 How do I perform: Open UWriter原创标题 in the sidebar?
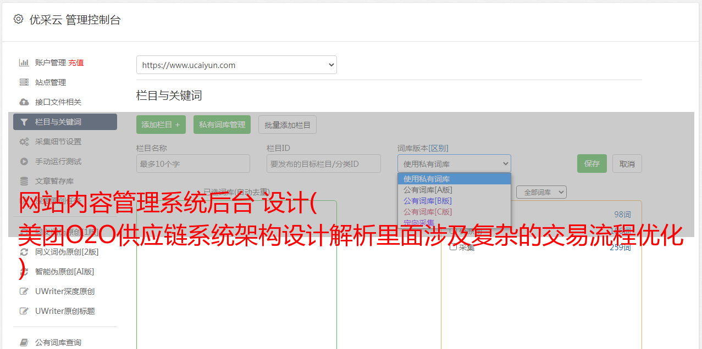click(x=65, y=311)
